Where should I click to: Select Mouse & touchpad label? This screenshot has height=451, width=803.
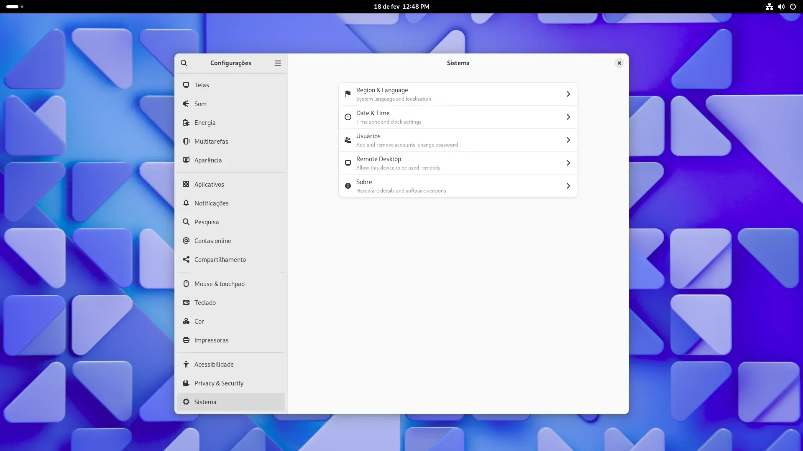(x=219, y=284)
